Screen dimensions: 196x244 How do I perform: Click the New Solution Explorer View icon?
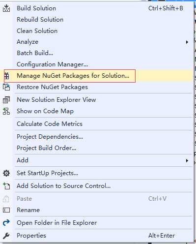tap(6, 100)
